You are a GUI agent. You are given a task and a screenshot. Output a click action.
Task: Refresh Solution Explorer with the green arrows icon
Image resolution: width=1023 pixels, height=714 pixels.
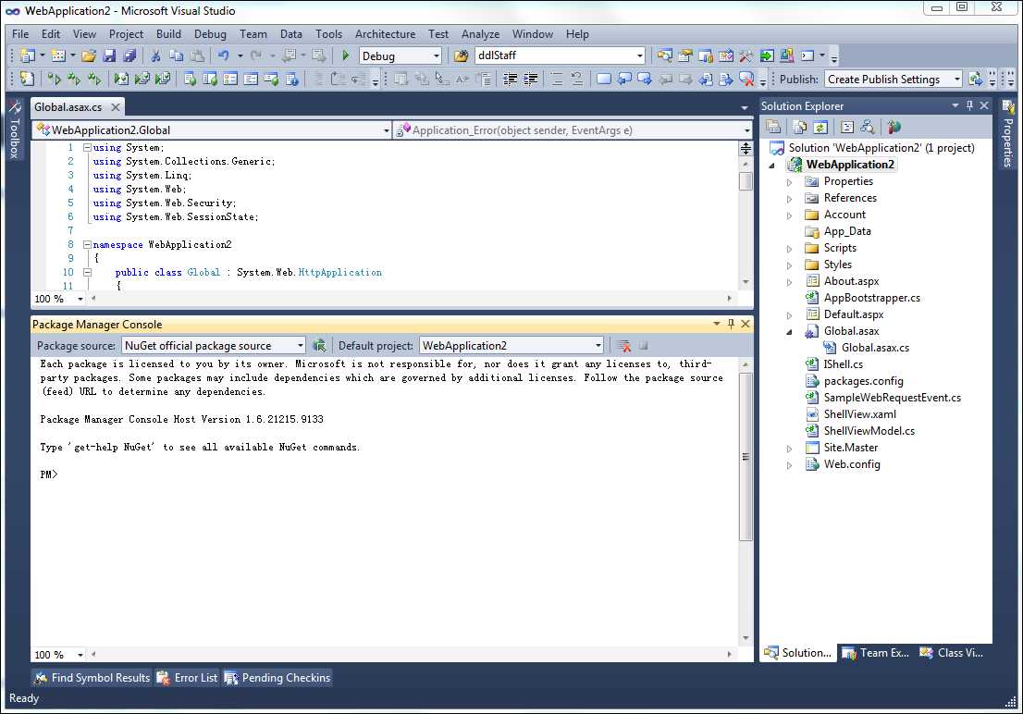820,127
